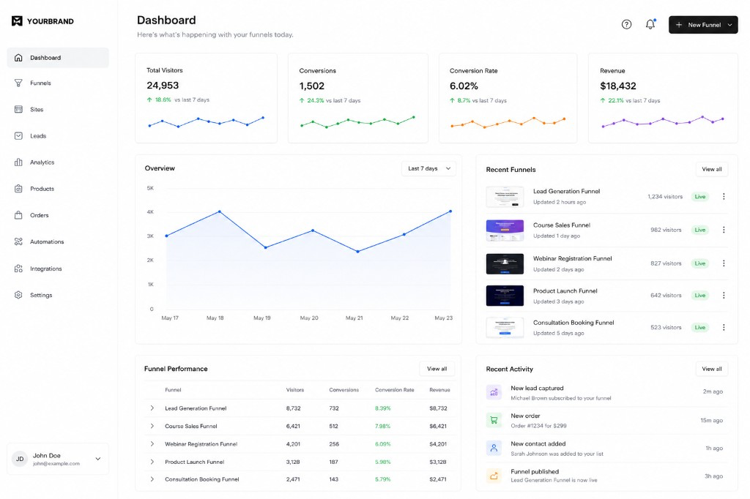Screen dimensions: 750x499
Task: Click the Revenue value $18,432
Action: [x=618, y=86]
